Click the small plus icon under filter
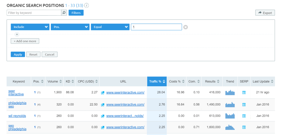Screen dimensions: 281x135 coord(17,34)
